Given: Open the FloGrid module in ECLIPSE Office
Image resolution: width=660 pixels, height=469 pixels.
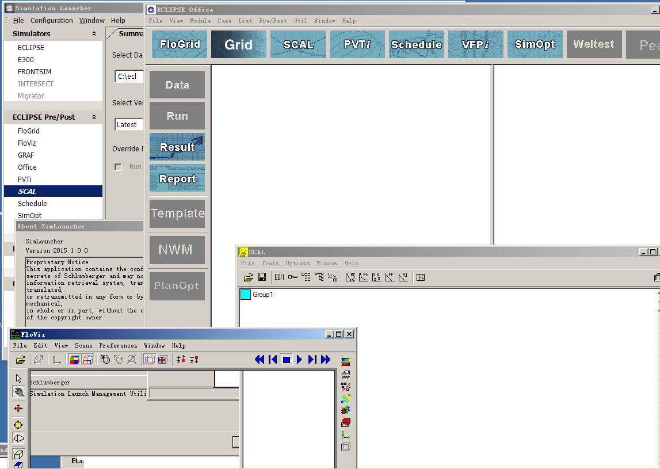Looking at the screenshot, I should [180, 44].
